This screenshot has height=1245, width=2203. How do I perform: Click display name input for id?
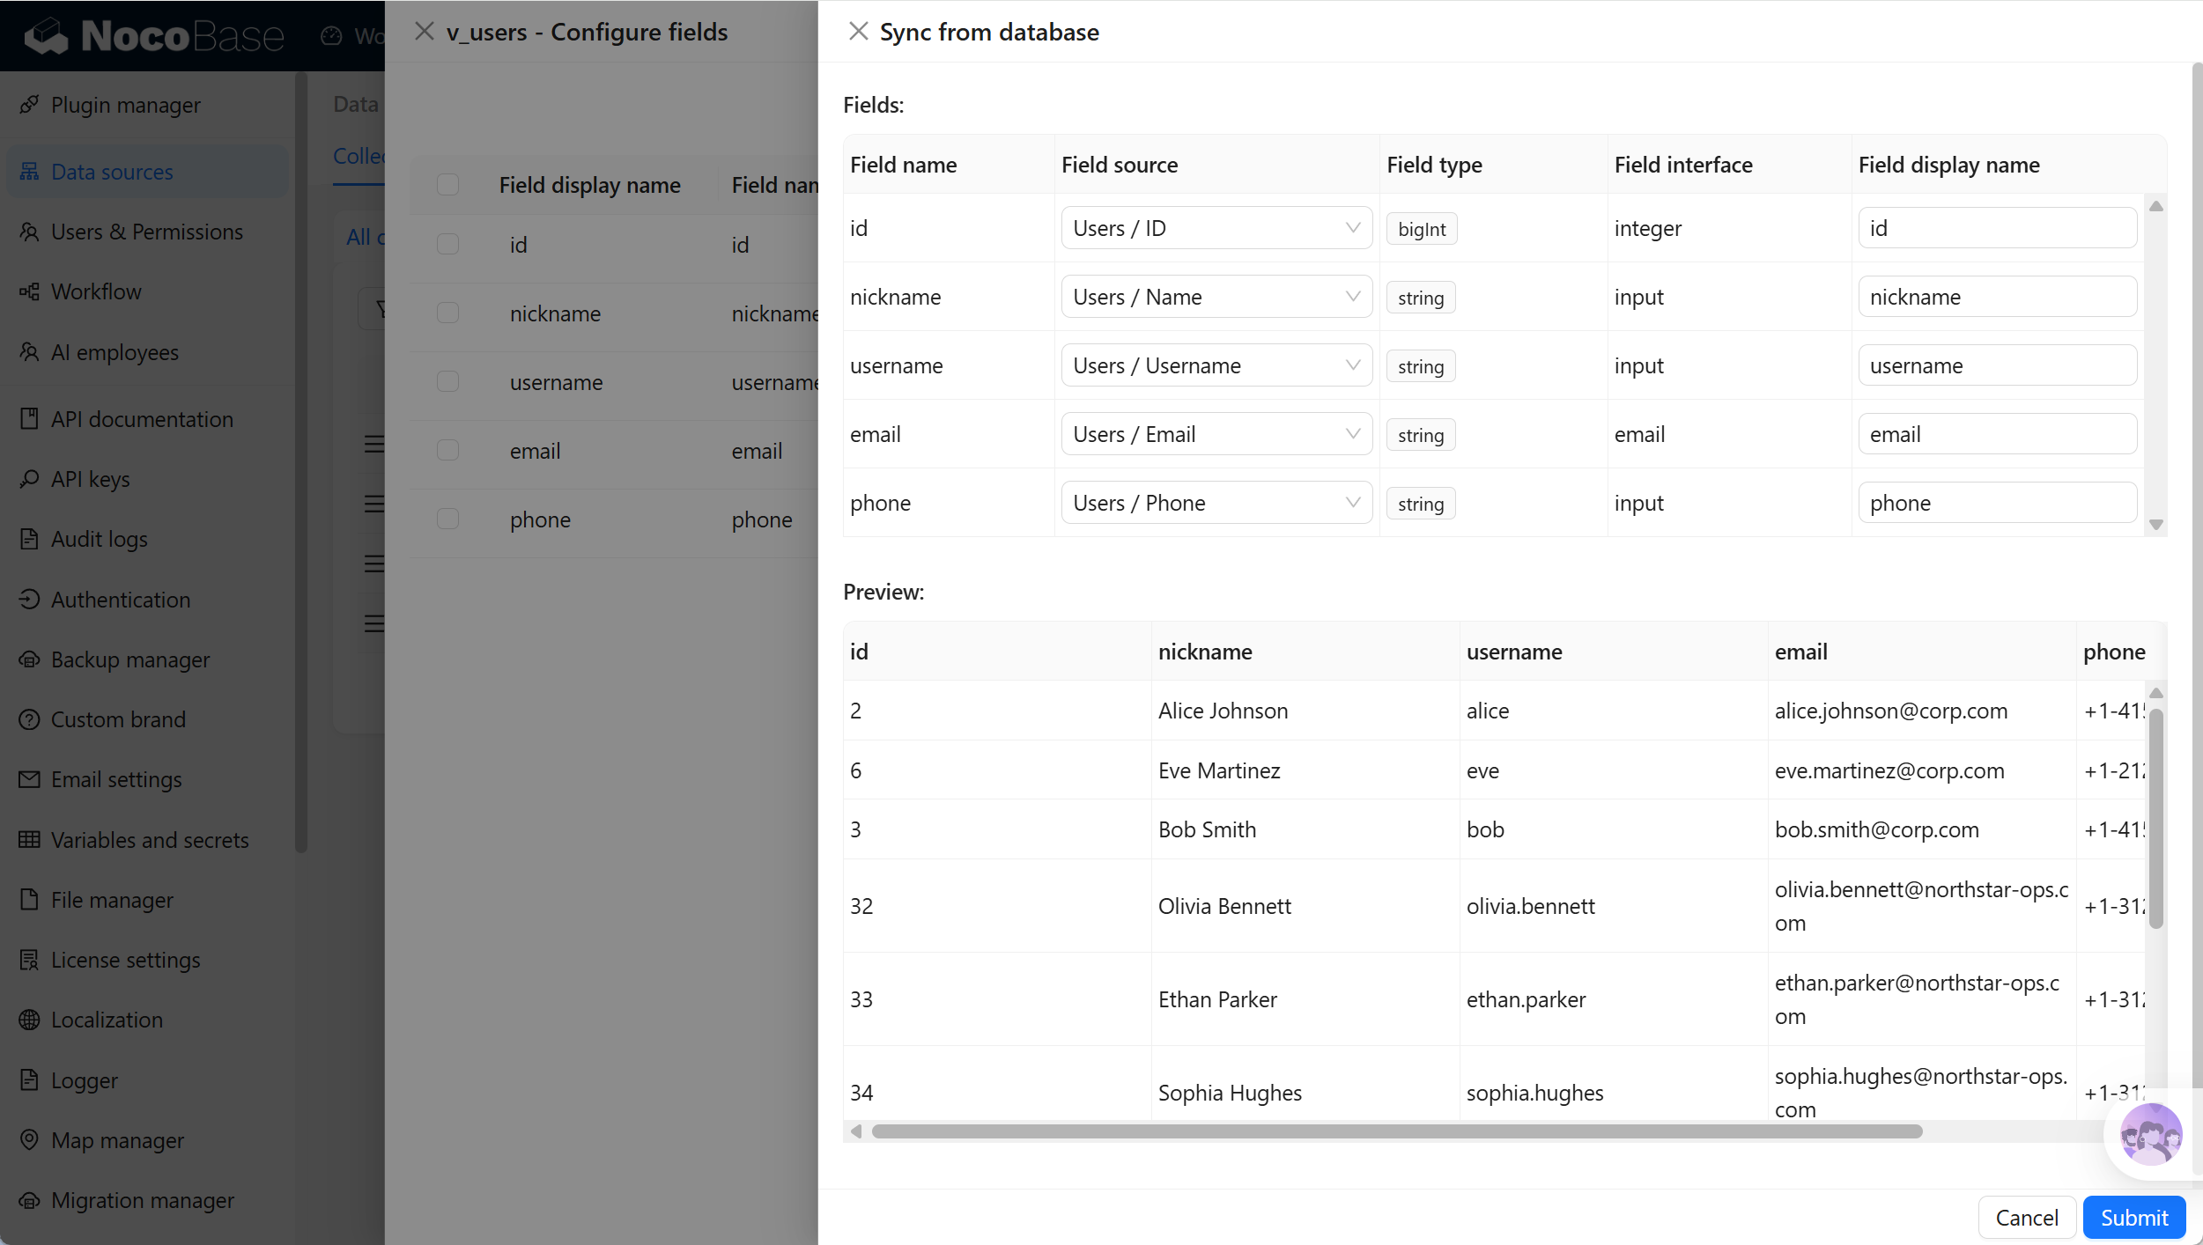pos(1998,228)
